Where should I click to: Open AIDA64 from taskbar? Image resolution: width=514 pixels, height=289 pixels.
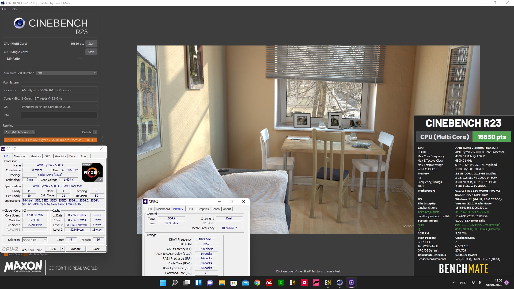(269, 283)
